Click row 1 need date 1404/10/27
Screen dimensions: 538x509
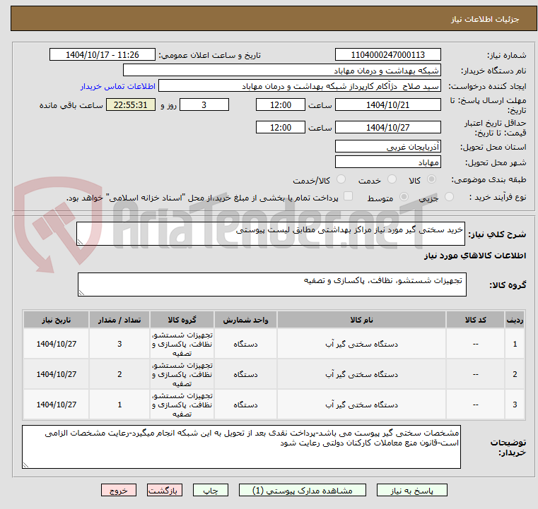point(57,344)
